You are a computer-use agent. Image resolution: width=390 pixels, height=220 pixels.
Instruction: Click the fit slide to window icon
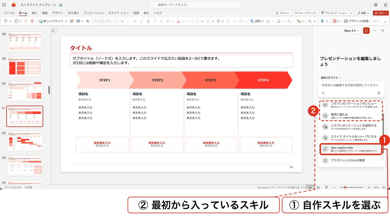click(x=384, y=187)
